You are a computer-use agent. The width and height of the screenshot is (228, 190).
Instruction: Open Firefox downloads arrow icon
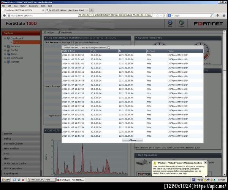tap(218, 16)
